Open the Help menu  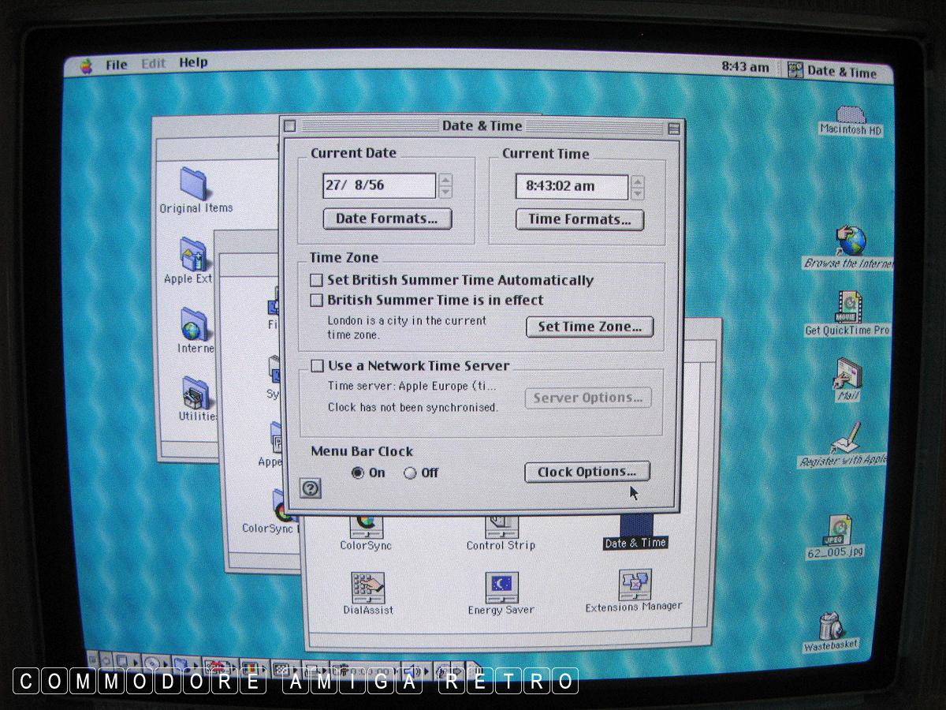coord(193,63)
